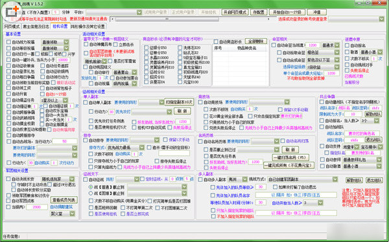Enable the 自动建战队 checkbox
Image resolution: width=389 pixels, height=242 pixels.
coord(322,102)
